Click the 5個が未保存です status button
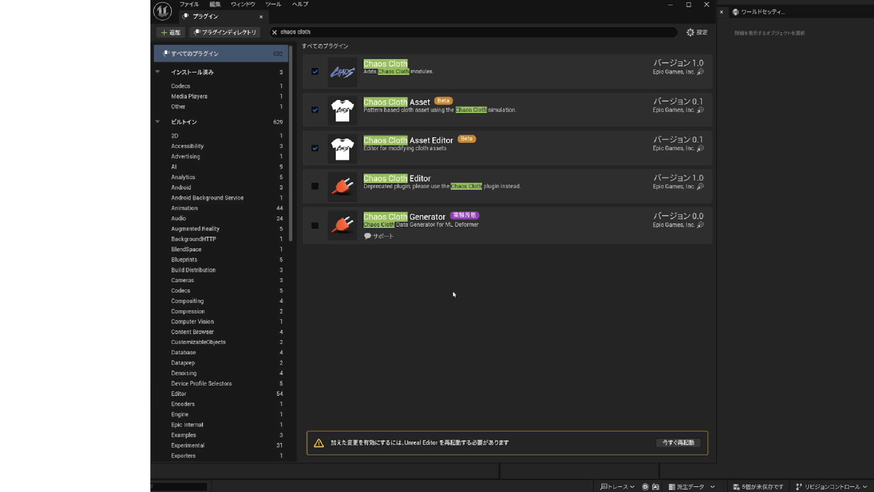Image resolution: width=874 pixels, height=492 pixels. point(758,487)
